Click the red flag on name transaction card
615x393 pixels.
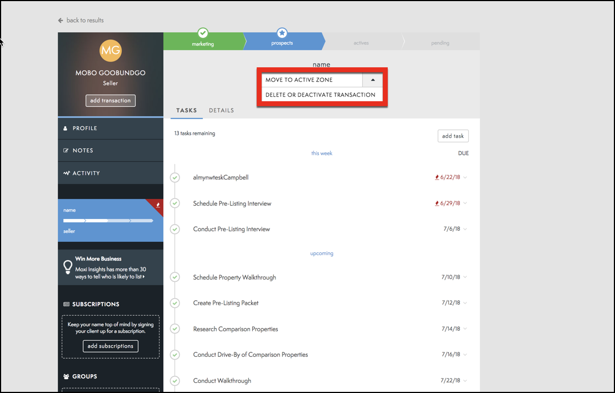pos(158,205)
